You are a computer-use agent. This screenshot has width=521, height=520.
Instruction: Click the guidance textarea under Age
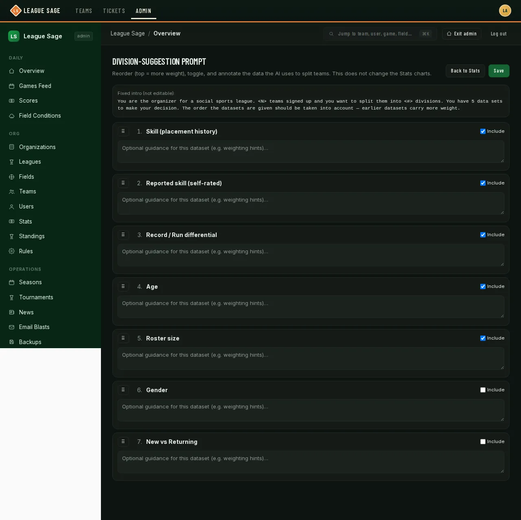[x=311, y=307]
